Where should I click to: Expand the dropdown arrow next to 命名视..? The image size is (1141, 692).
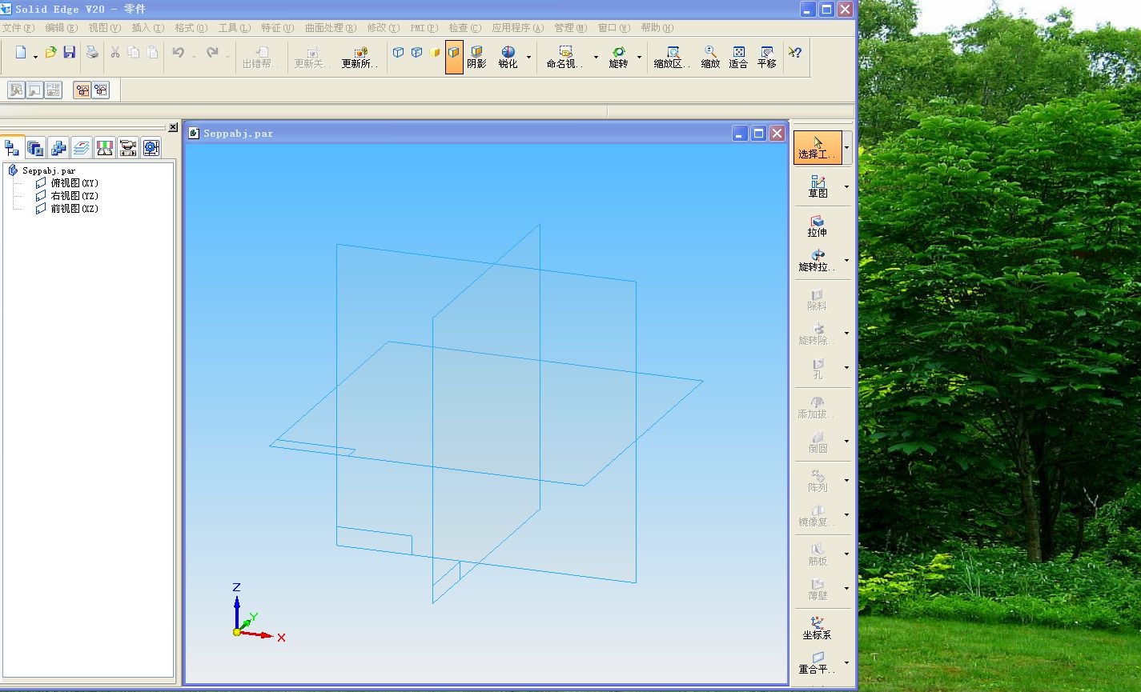[596, 58]
